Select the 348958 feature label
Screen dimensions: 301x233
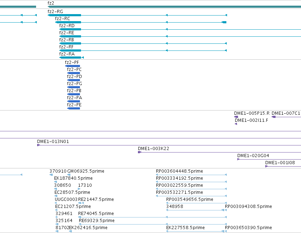175,207
